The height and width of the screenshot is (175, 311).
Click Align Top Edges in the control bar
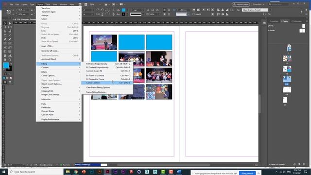coord(218,14)
